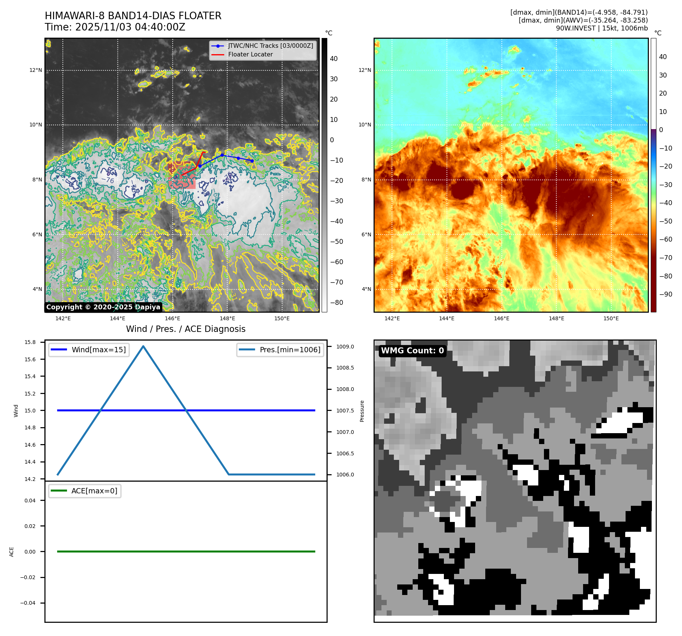Image resolution: width=682 pixels, height=636 pixels.
Task: Click the blue JTWC/NHC track legend marker
Action: point(218,46)
